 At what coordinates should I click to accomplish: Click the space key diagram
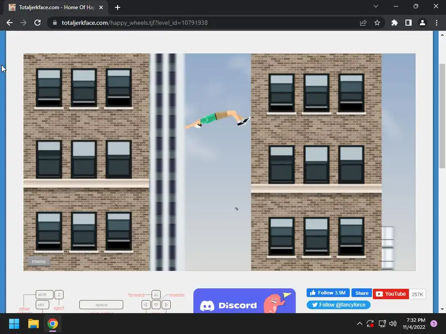click(101, 305)
